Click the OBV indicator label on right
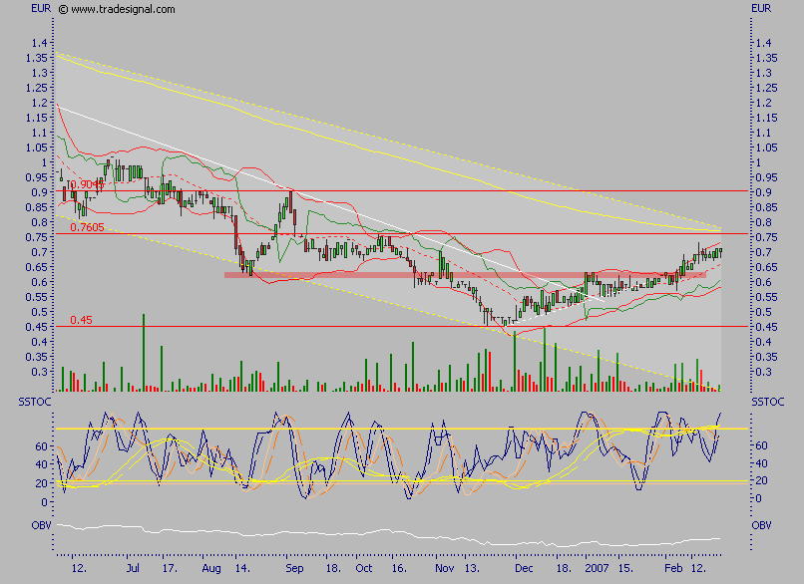The width and height of the screenshot is (804, 584). pyautogui.click(x=760, y=524)
